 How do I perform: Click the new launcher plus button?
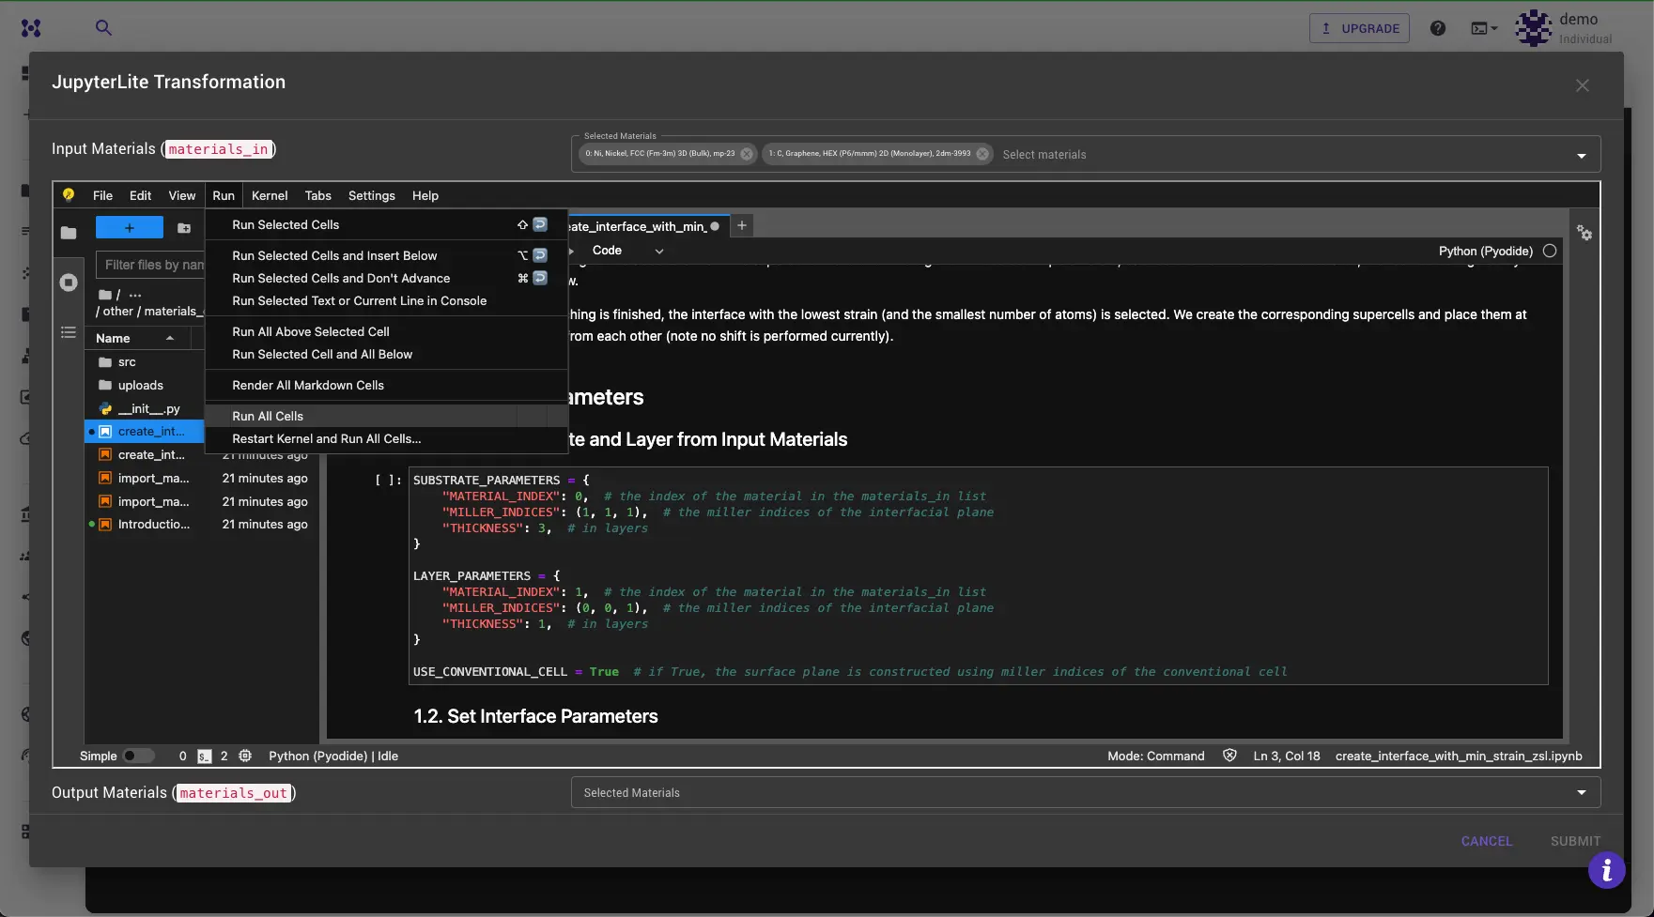129,227
